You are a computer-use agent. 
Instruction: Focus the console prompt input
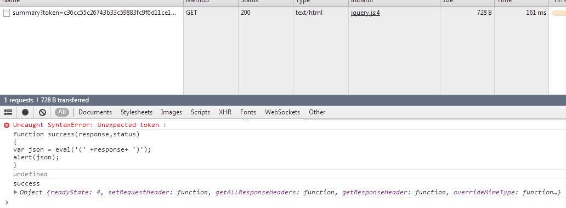coord(285,203)
